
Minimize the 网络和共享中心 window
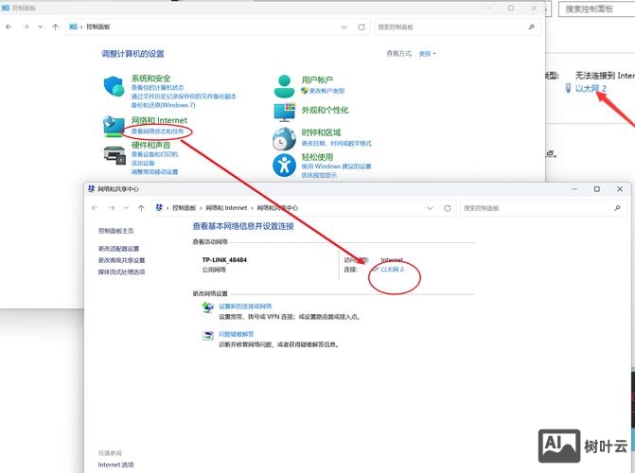pyautogui.click(x=574, y=189)
